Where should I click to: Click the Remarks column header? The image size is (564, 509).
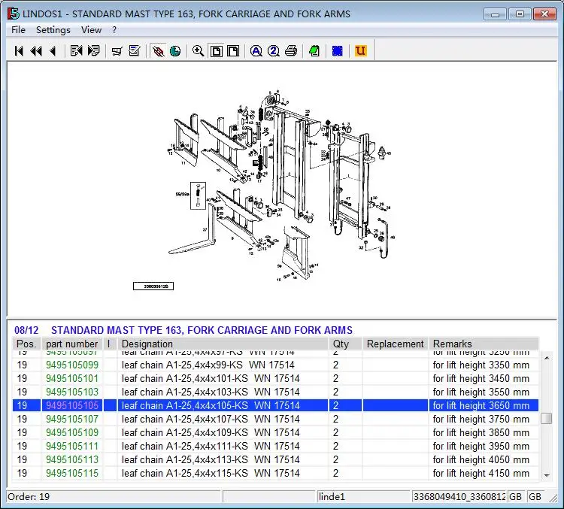coord(452,344)
